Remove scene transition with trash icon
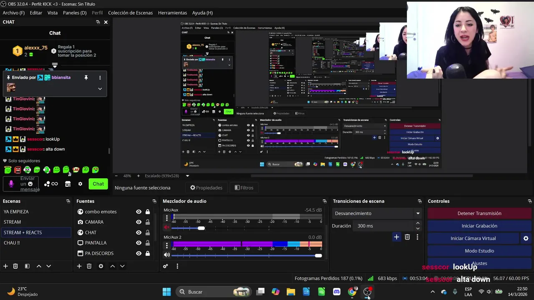The image size is (534, 300). coord(407,237)
